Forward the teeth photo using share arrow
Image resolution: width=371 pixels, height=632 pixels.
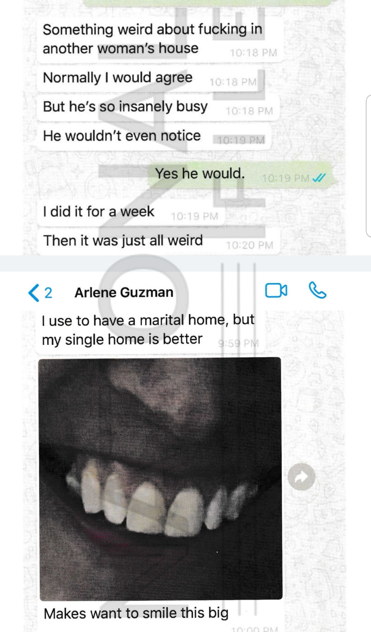tap(301, 477)
